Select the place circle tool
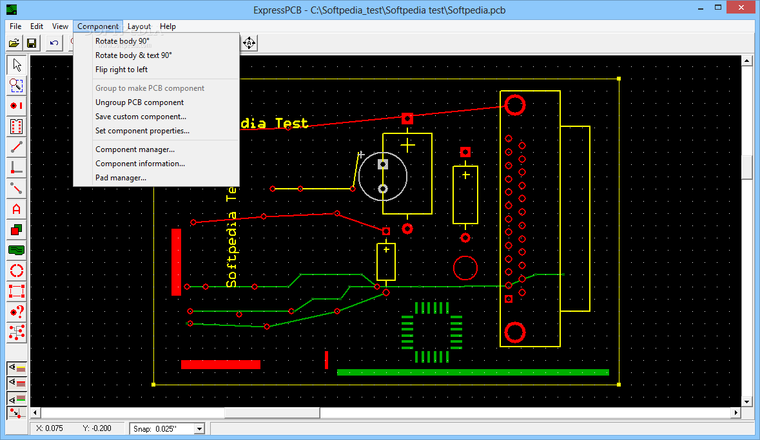This screenshot has height=440, width=760. (17, 271)
